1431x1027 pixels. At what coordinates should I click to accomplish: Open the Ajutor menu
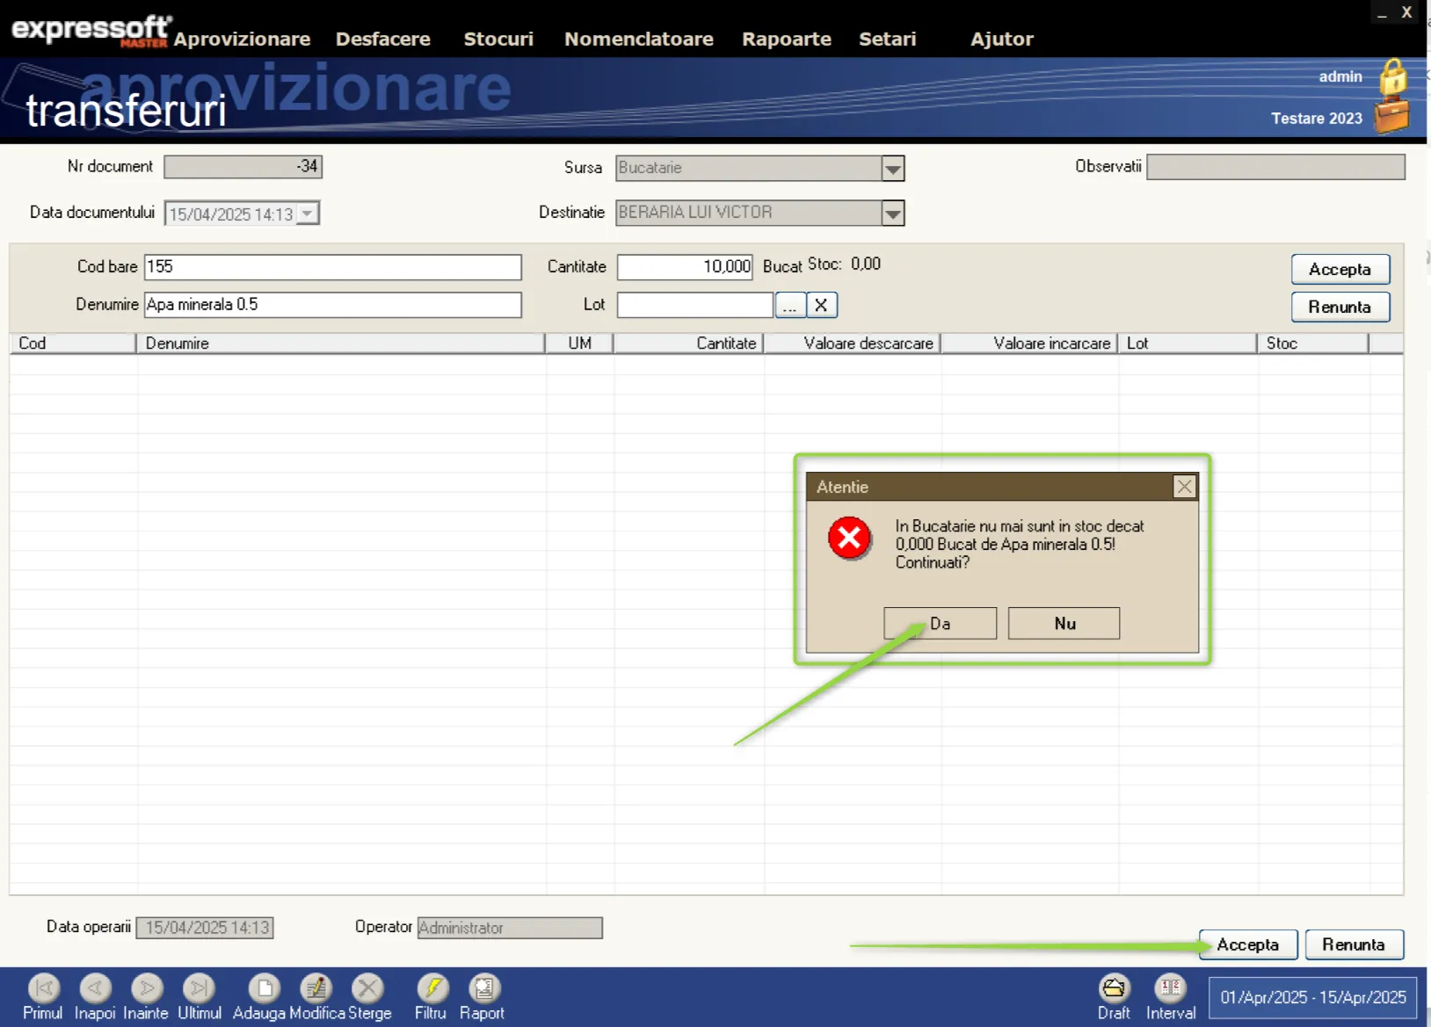(x=1002, y=39)
